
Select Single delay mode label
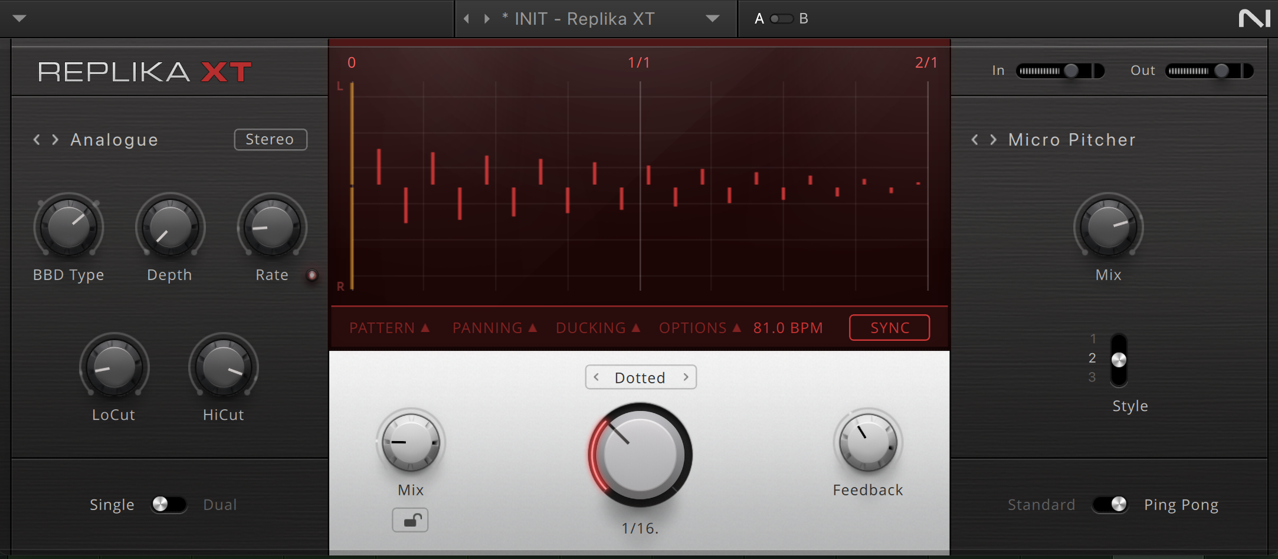112,505
